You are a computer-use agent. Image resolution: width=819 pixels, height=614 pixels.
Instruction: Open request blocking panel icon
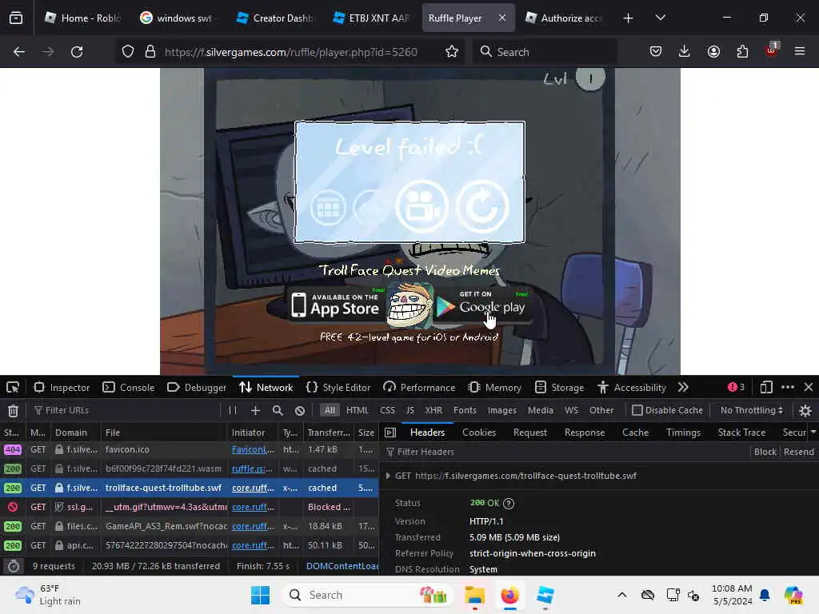coord(300,410)
